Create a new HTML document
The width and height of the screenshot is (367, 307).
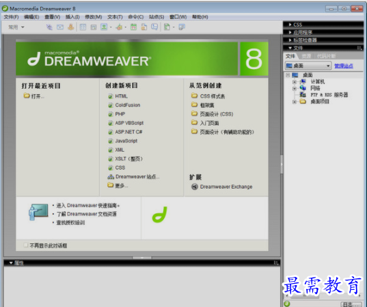[121, 96]
